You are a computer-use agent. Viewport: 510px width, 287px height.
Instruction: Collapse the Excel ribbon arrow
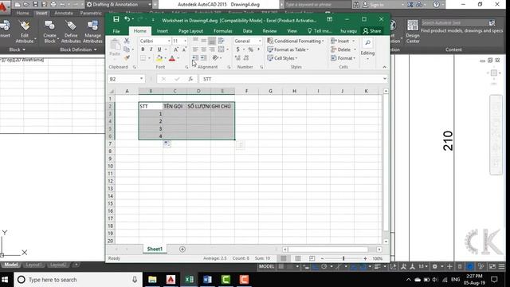(384, 67)
